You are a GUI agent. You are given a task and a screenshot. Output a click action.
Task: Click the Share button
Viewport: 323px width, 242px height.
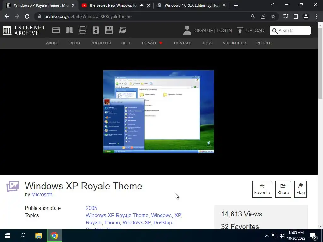pyautogui.click(x=283, y=189)
